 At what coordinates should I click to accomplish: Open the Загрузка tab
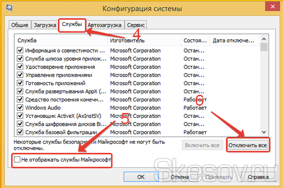pos(45,25)
